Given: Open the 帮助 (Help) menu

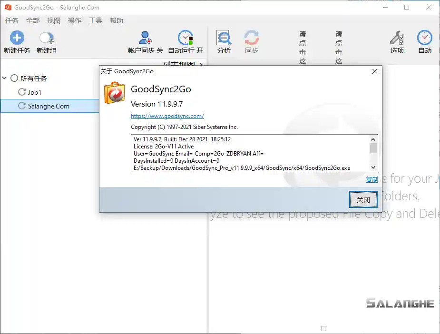Looking at the screenshot, I should 116,20.
